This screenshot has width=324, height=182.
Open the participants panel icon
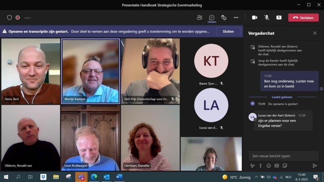click(199, 17)
